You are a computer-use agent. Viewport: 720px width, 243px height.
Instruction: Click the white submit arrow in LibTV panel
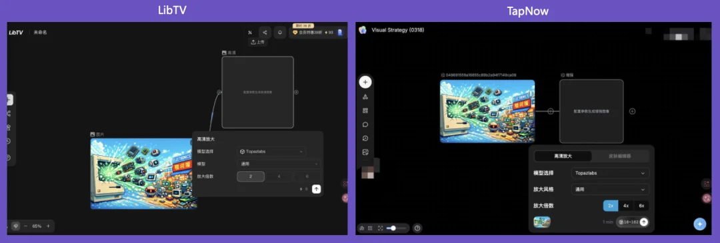tap(316, 189)
